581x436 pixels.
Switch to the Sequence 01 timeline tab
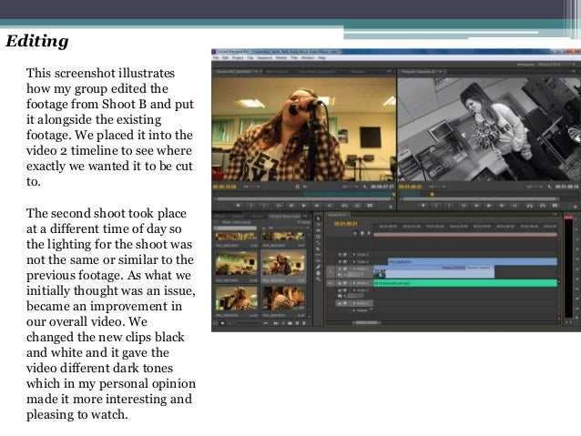pyautogui.click(x=337, y=215)
